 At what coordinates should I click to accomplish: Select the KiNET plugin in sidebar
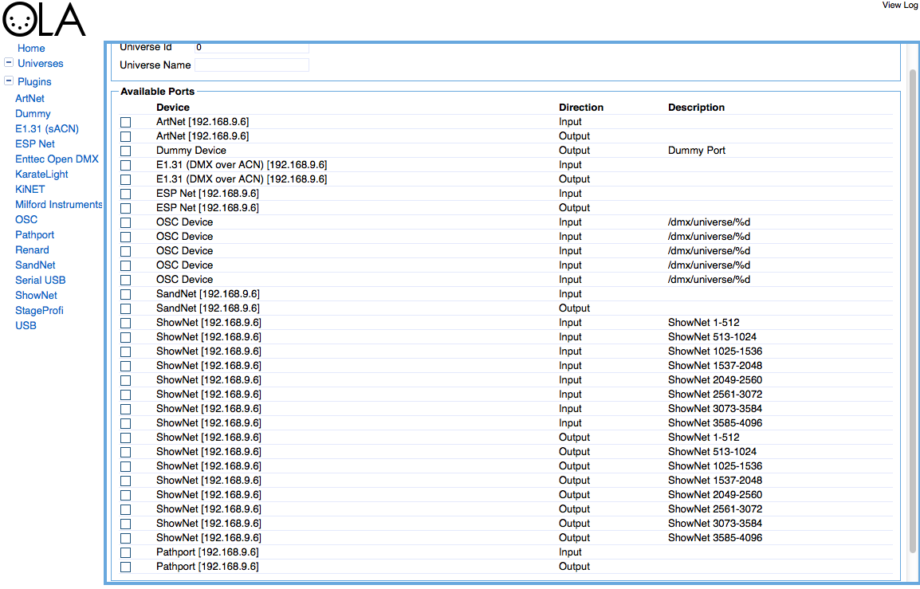pyautogui.click(x=30, y=190)
